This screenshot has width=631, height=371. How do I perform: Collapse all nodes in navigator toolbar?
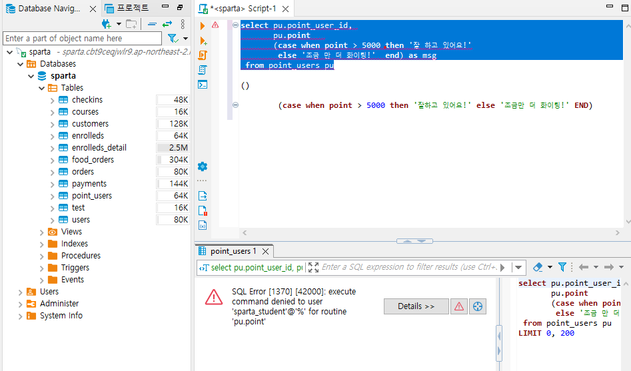coord(152,24)
